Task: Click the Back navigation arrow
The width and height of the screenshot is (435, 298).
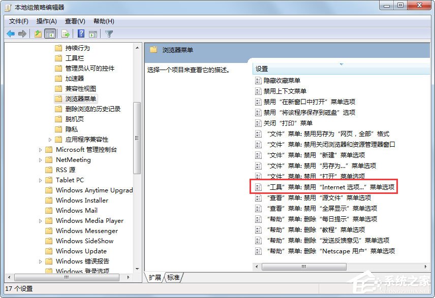Action: (10, 34)
